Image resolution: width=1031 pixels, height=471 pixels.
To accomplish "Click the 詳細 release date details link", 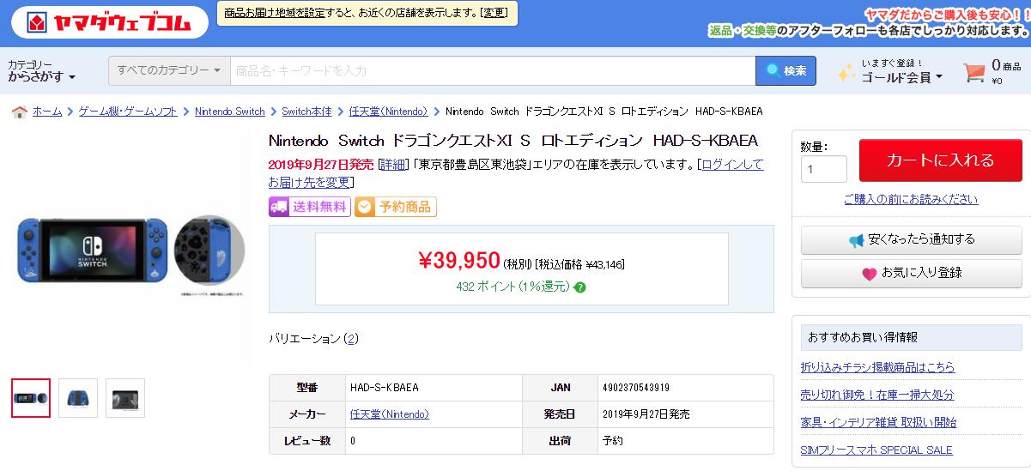I will pyautogui.click(x=391, y=164).
